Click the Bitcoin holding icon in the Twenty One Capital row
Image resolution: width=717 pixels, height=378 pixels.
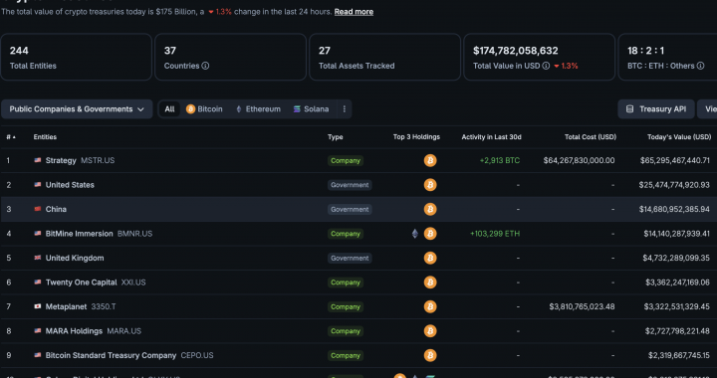tap(430, 283)
